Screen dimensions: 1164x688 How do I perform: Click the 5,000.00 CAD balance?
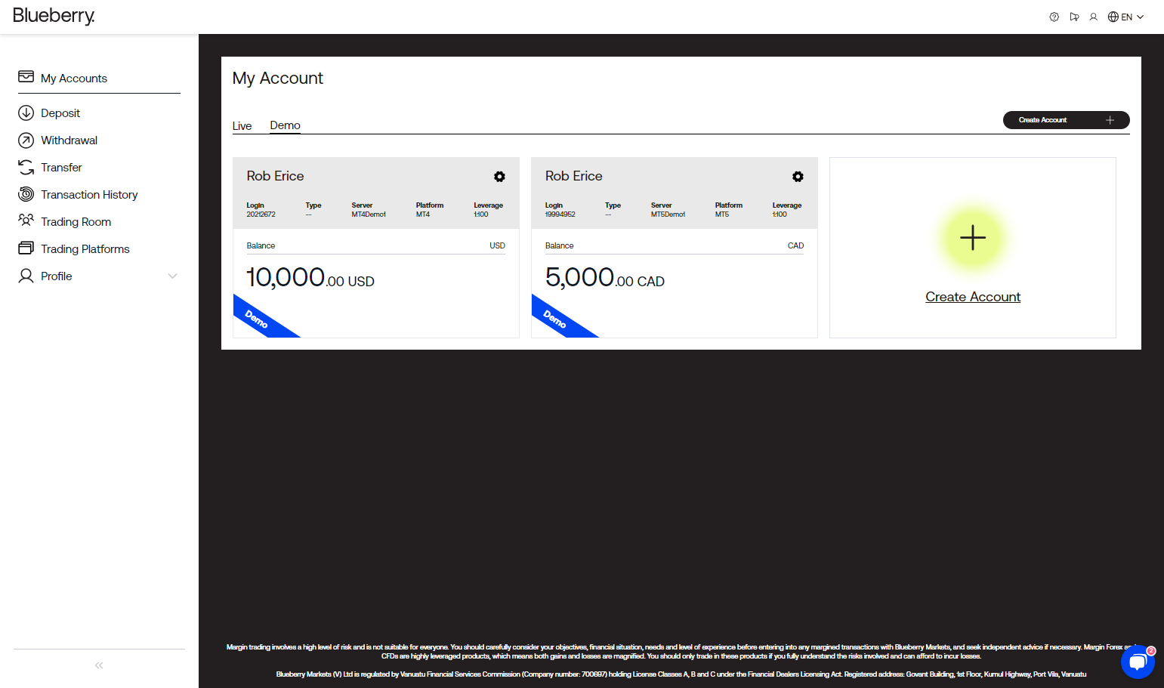point(605,278)
